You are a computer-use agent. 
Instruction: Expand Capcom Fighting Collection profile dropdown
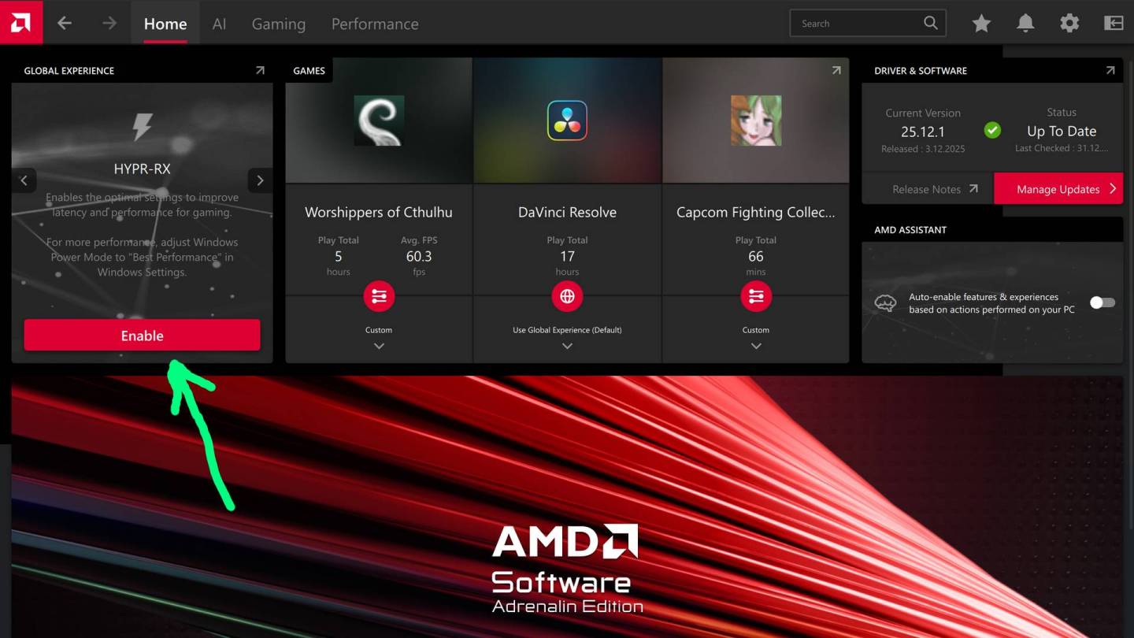click(x=756, y=346)
